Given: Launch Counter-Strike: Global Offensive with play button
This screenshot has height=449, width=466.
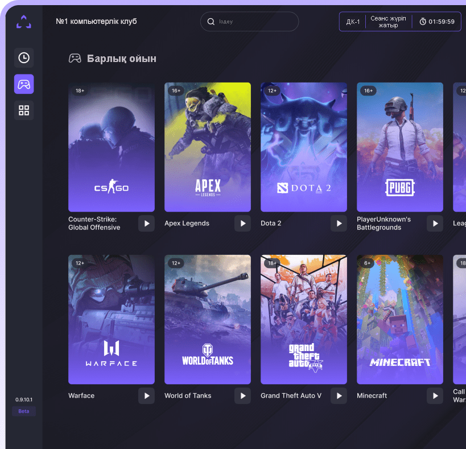Looking at the screenshot, I should (147, 224).
